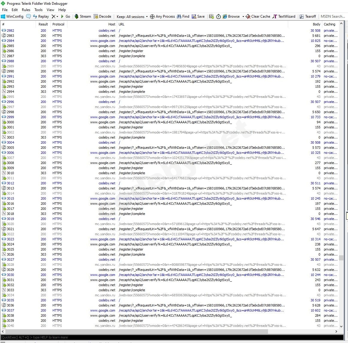
Task: Open the Rules menu
Action: tap(26, 10)
